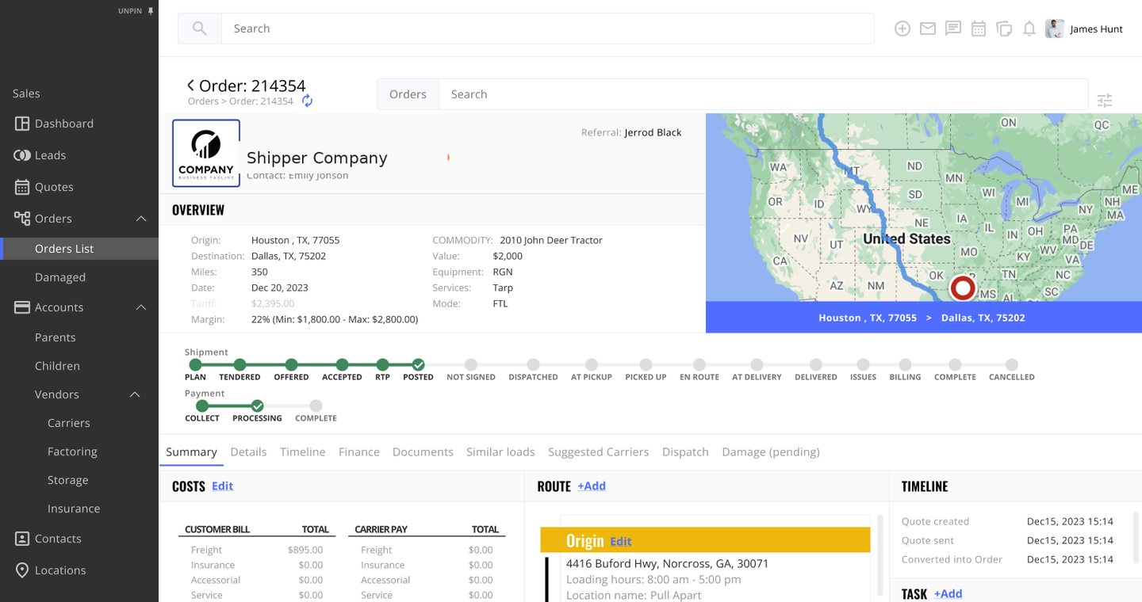Click Edit on the Origin stop

[x=621, y=542]
